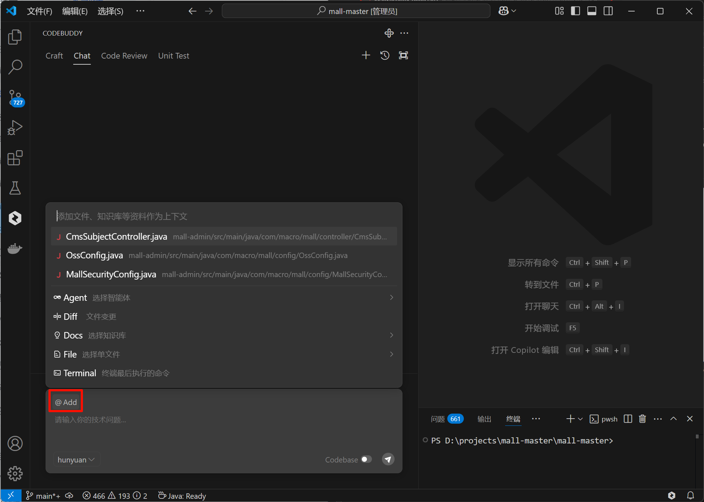Select the Chat tab
704x502 pixels.
pyautogui.click(x=82, y=56)
